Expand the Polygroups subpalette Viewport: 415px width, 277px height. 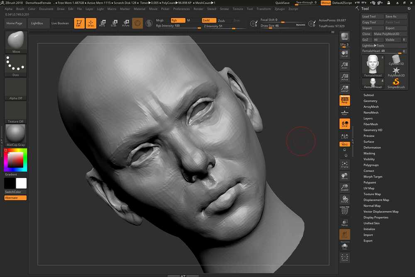(x=371, y=165)
